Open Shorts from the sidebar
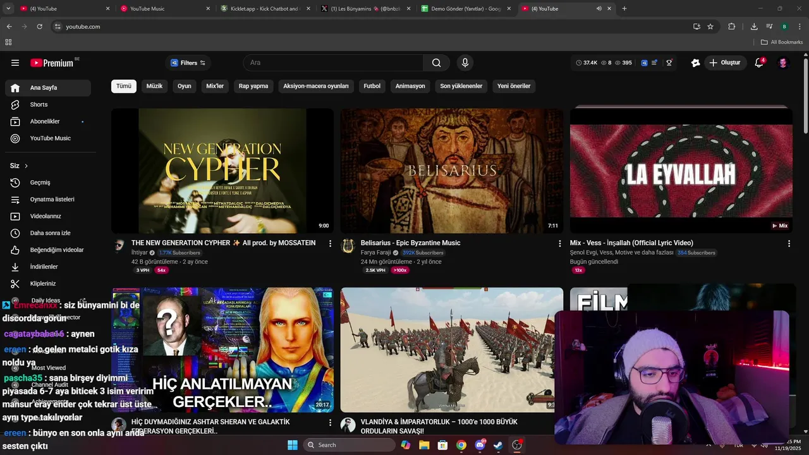 [x=48, y=104]
